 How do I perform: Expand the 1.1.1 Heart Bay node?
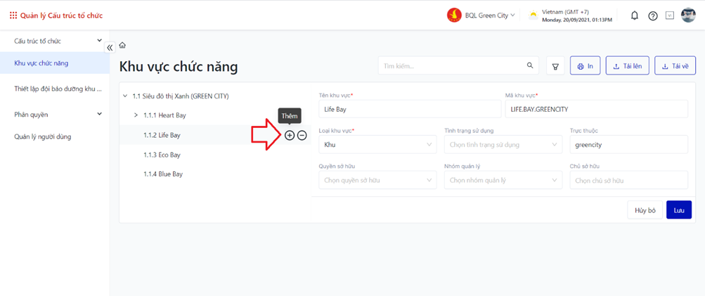136,115
